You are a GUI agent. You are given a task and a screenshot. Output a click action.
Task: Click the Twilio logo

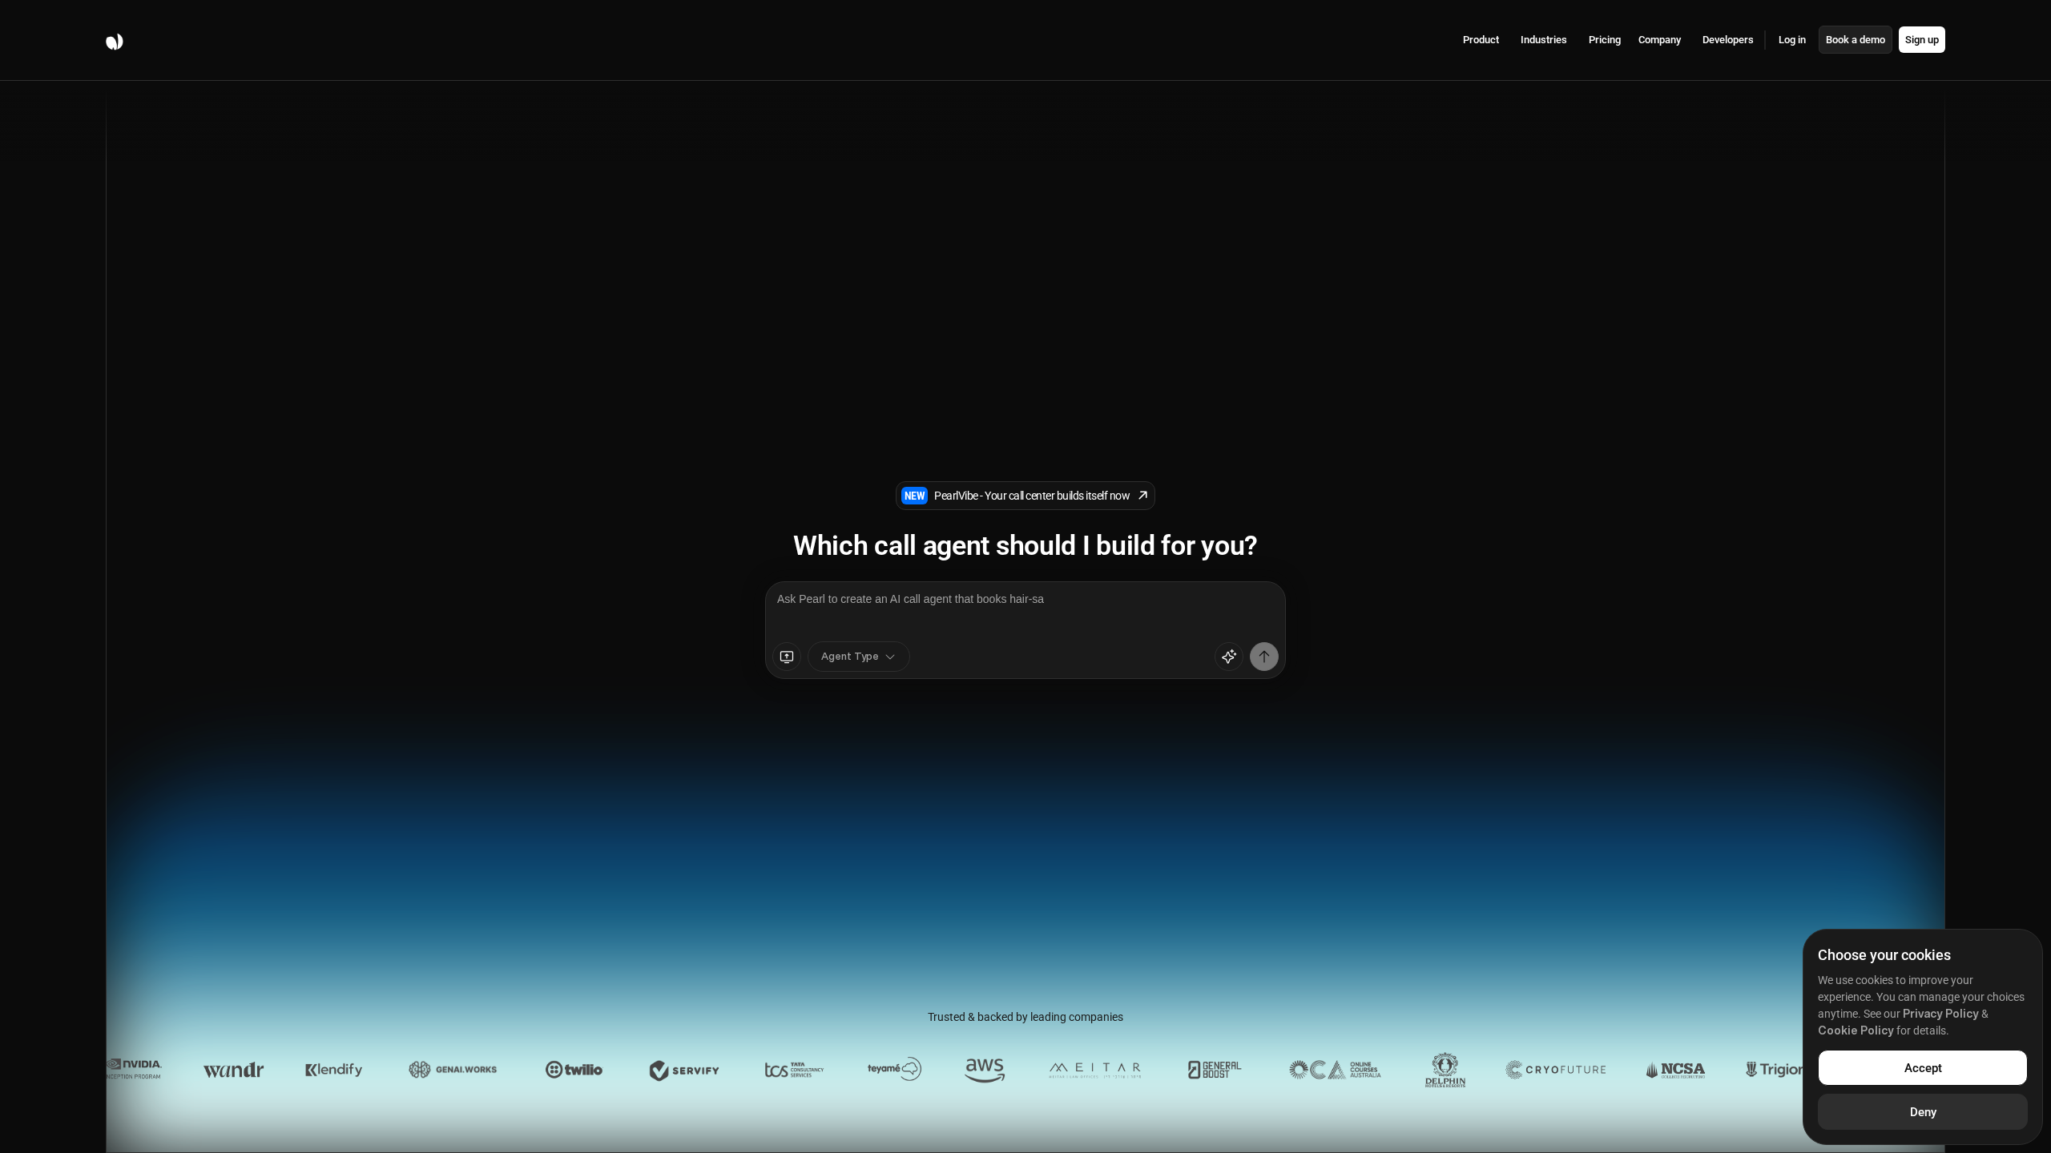(574, 1070)
